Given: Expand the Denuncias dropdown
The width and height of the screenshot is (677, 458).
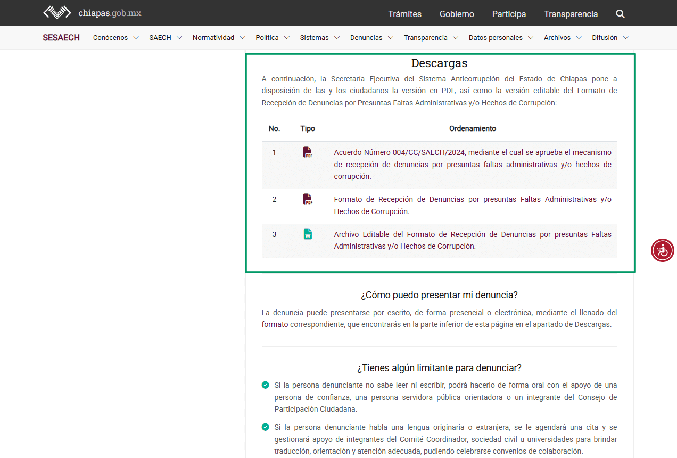Looking at the screenshot, I should (371, 38).
